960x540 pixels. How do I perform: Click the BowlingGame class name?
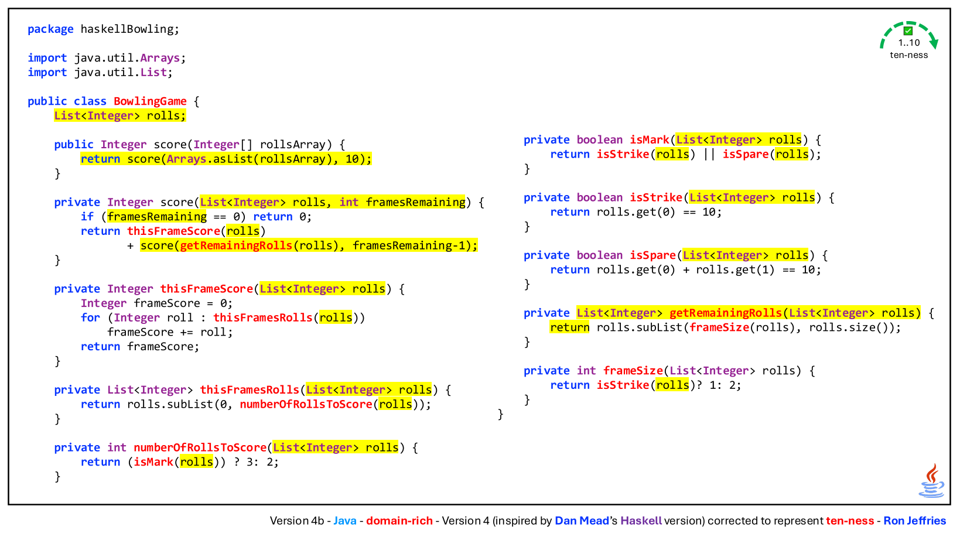(x=150, y=101)
